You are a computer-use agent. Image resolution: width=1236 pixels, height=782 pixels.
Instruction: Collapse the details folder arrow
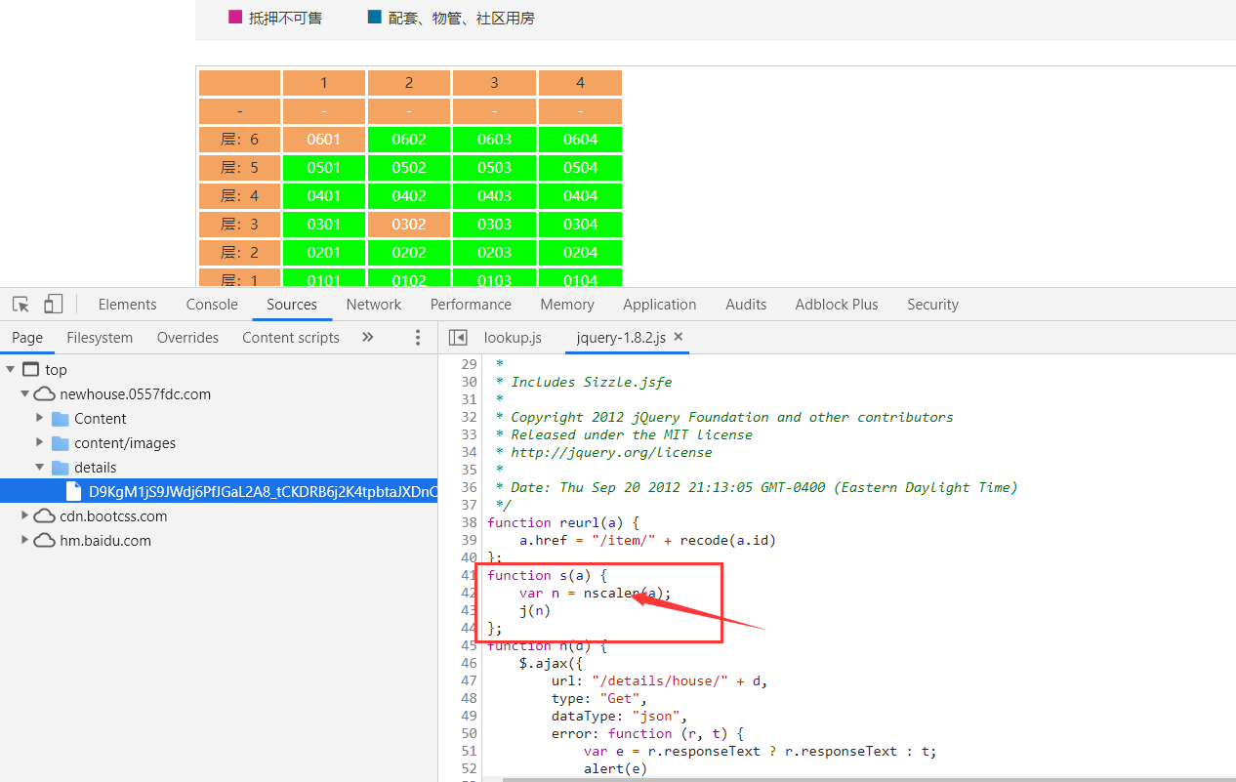click(x=40, y=468)
